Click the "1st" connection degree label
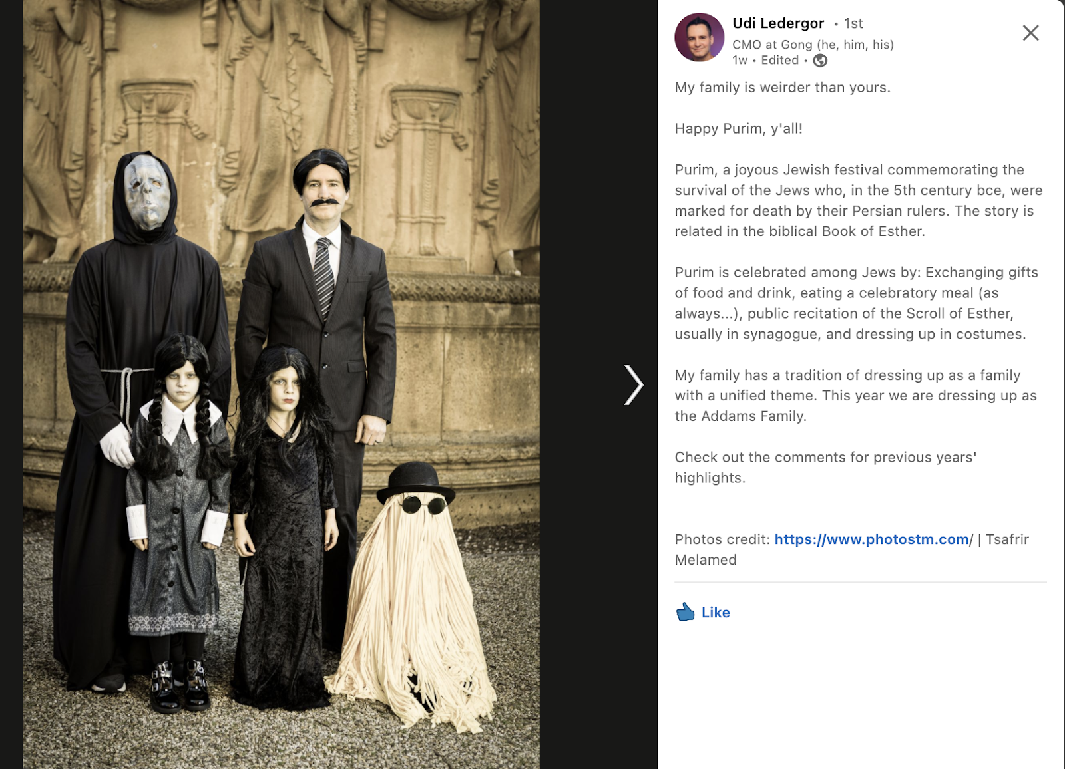The height and width of the screenshot is (769, 1065). (853, 24)
